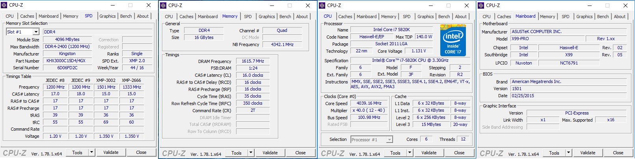Click CPU-Z app icon in first window titlebar

click(x=5, y=5)
